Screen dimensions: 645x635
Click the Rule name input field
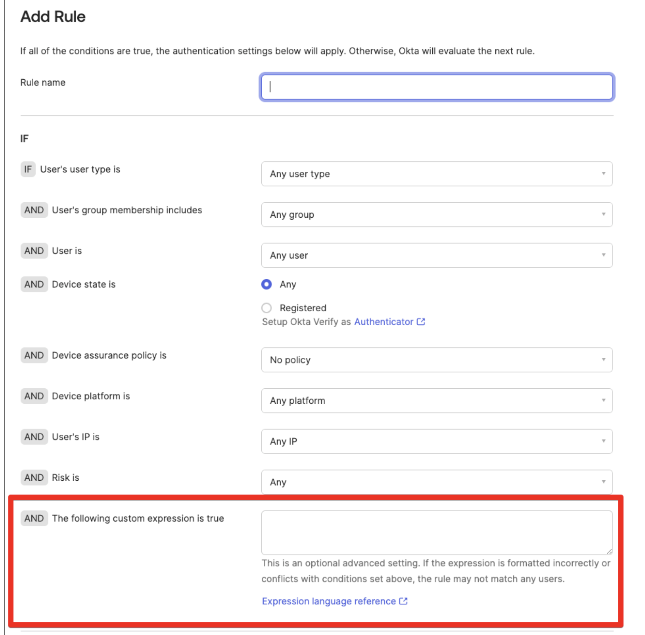pyautogui.click(x=437, y=87)
